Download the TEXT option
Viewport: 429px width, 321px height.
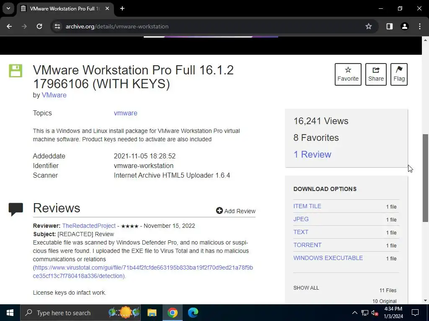[301, 232]
